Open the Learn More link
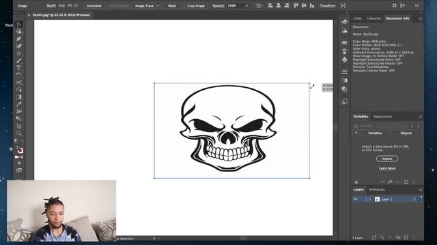This screenshot has height=245, width=437. (x=387, y=168)
